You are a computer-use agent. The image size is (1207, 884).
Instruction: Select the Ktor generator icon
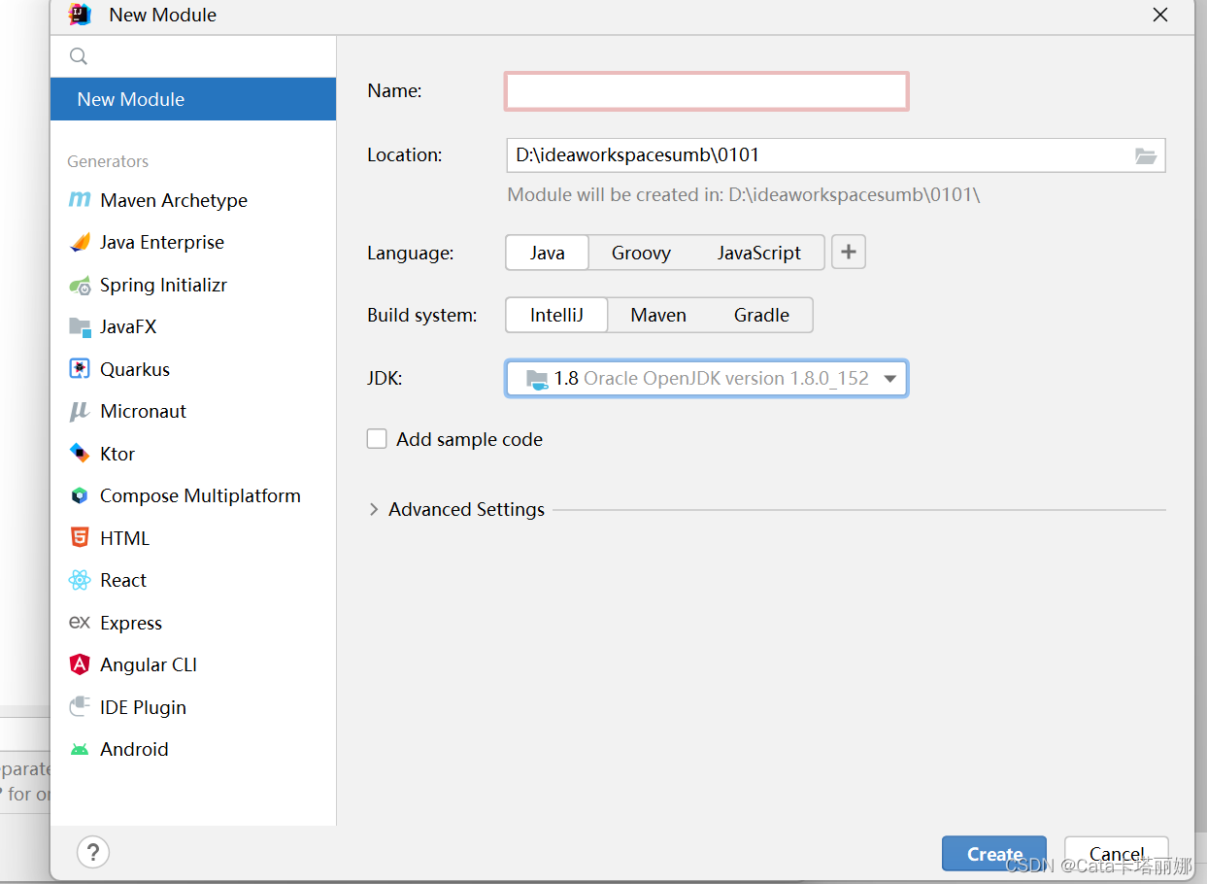[80, 454]
